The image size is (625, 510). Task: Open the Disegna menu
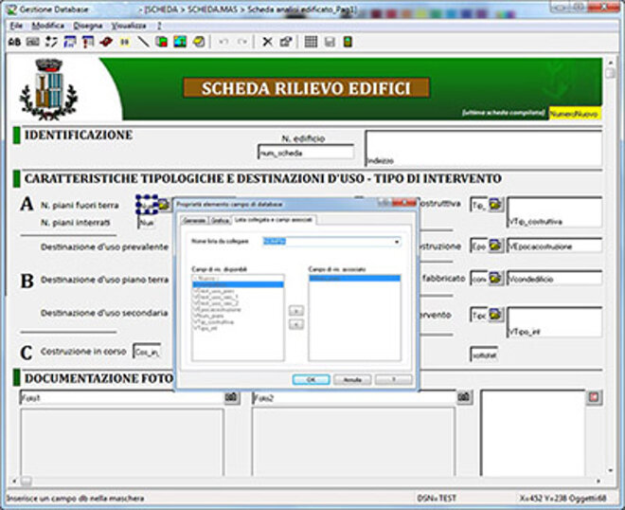[x=86, y=26]
